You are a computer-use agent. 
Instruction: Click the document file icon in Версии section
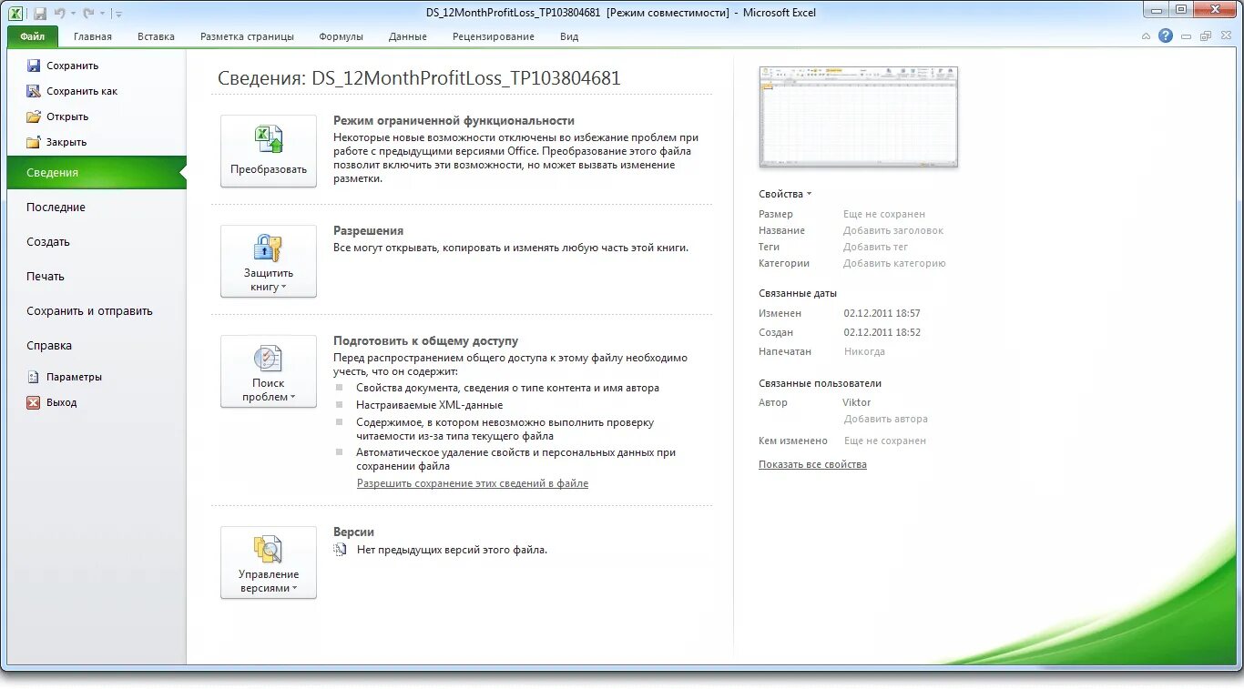click(341, 550)
